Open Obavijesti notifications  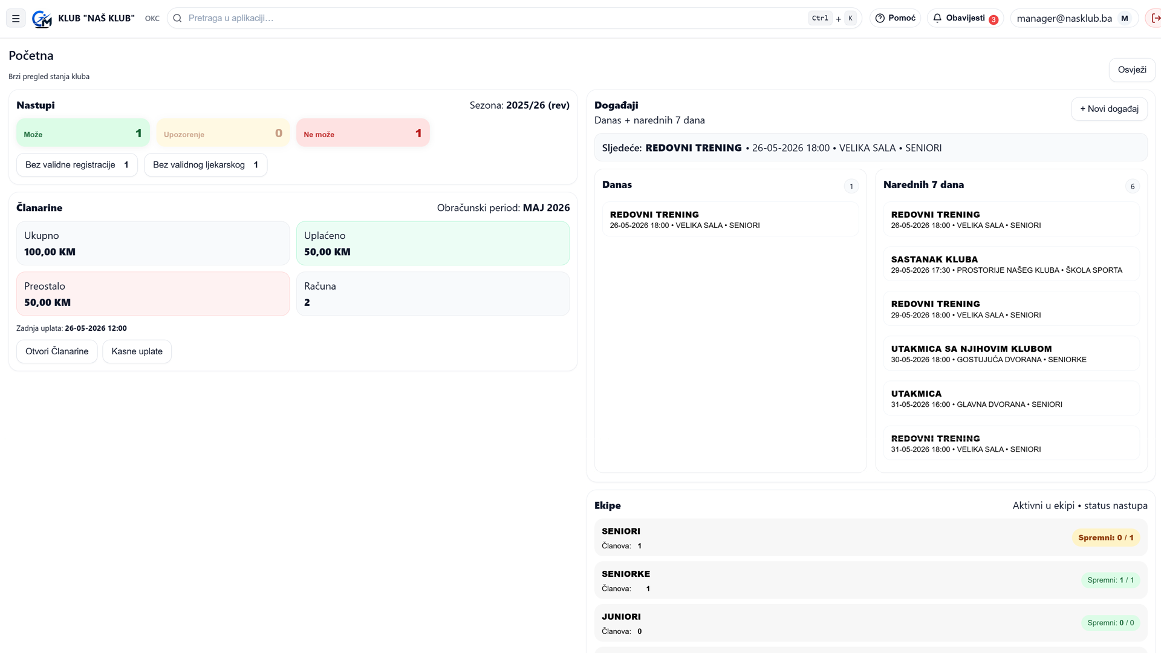tap(965, 18)
